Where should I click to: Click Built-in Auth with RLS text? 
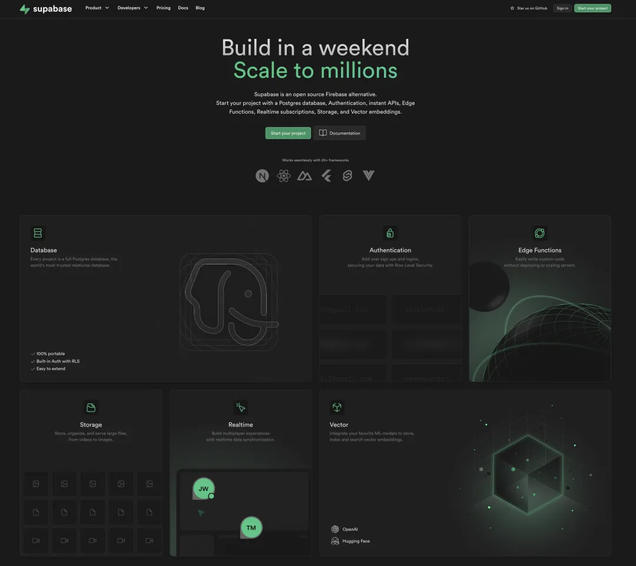click(x=58, y=361)
